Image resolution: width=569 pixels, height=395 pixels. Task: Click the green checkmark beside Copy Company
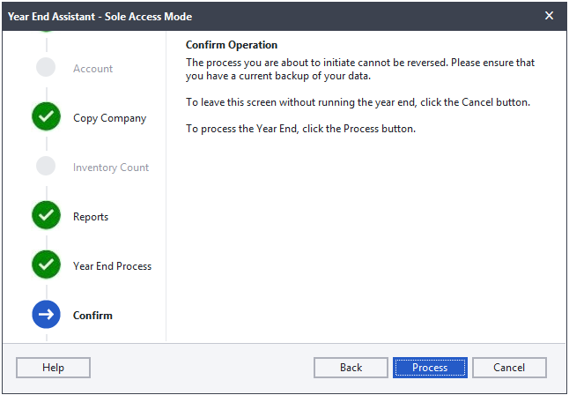coord(46,116)
